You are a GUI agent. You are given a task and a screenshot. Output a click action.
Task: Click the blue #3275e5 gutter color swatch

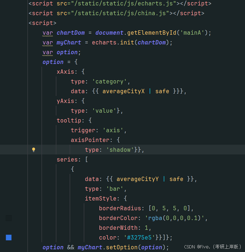[9, 237]
